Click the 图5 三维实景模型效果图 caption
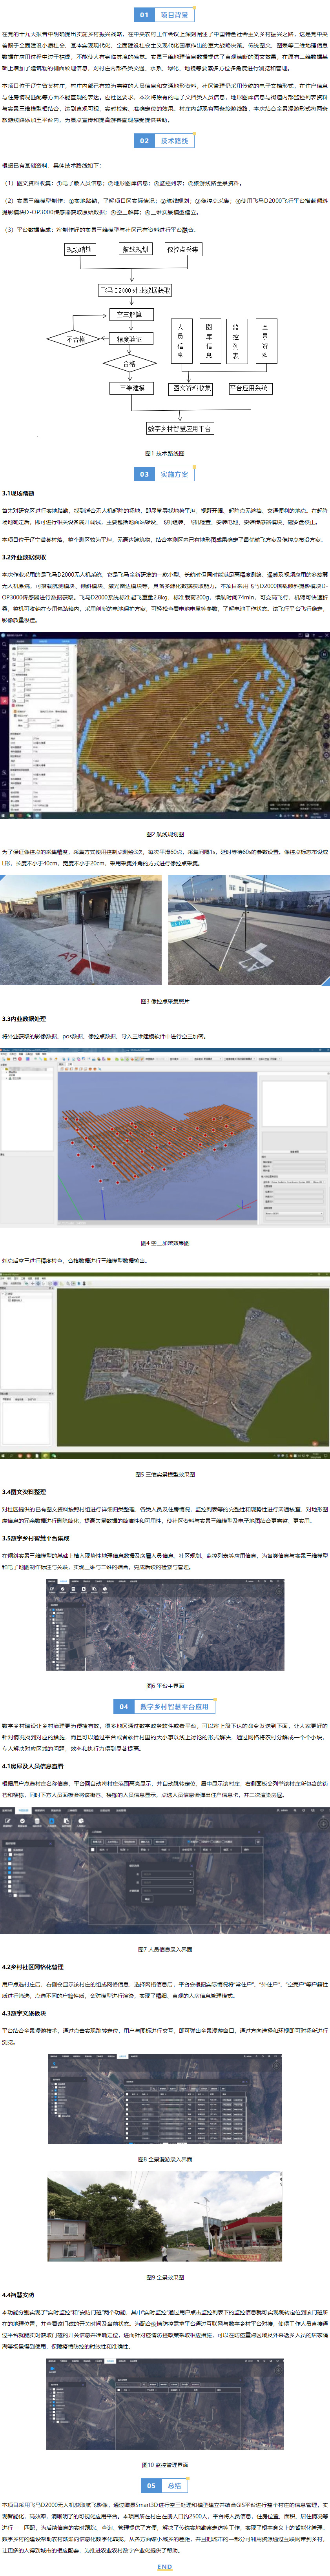The height and width of the screenshot is (2576, 330). (x=165, y=1474)
